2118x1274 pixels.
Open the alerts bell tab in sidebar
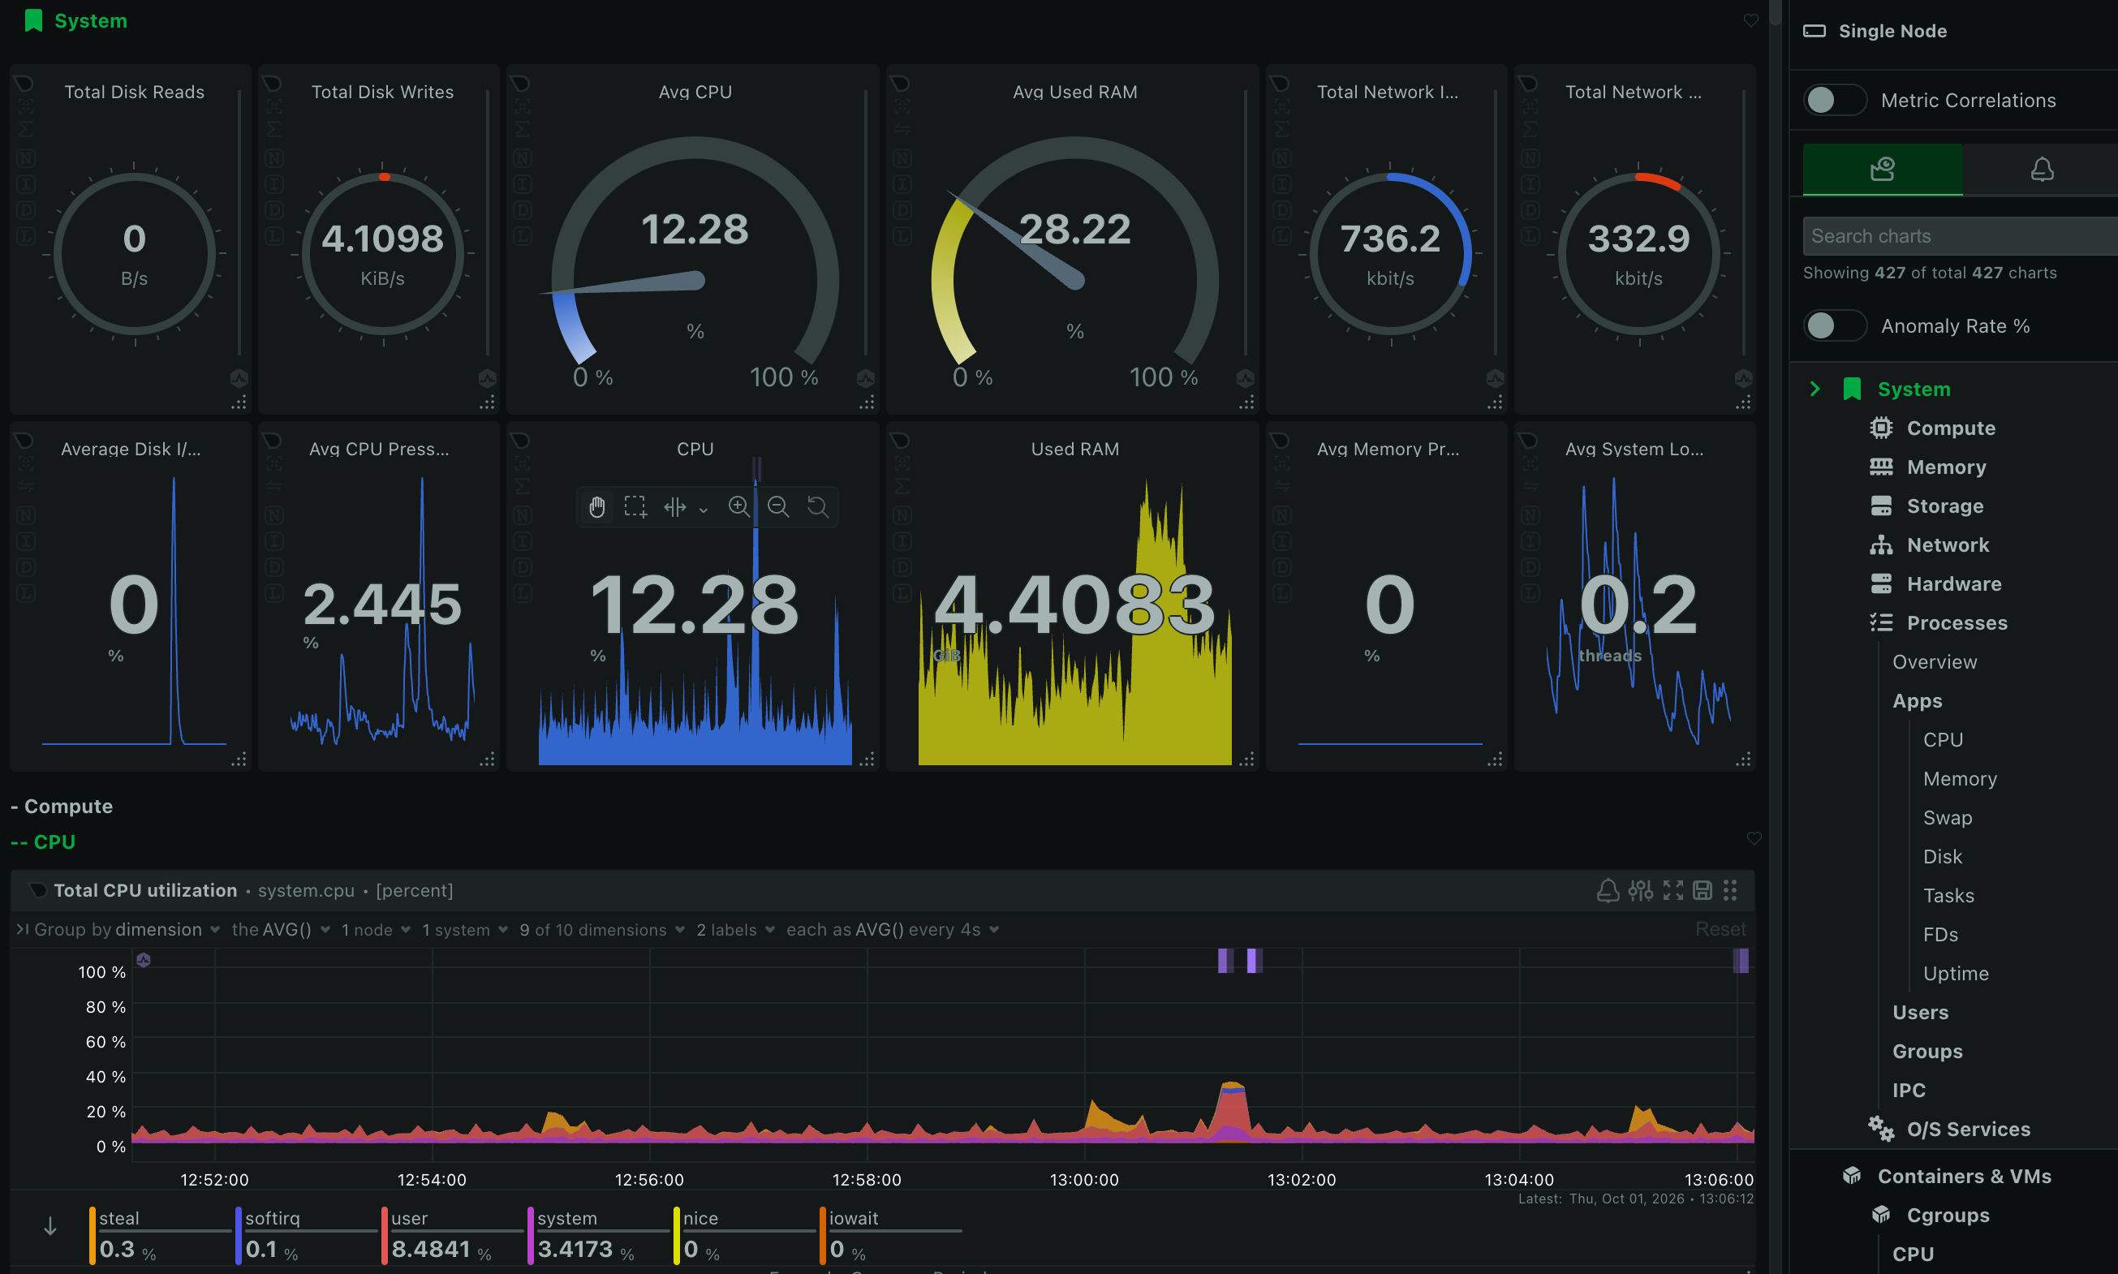coord(2042,169)
